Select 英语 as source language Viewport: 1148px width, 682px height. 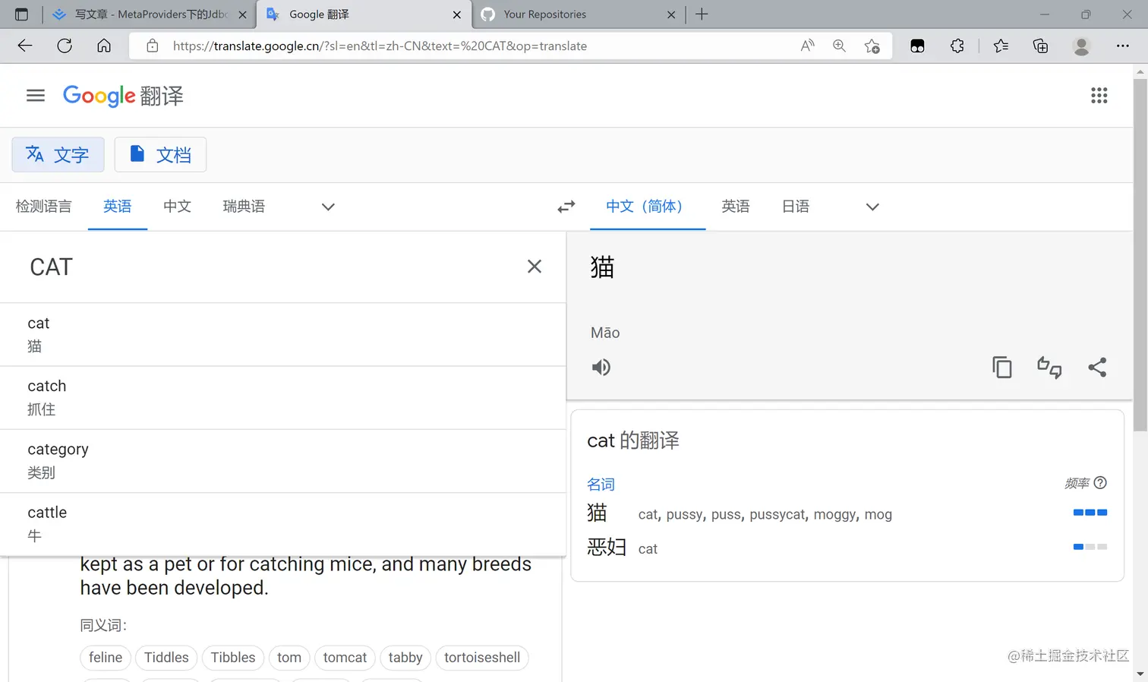coord(118,207)
